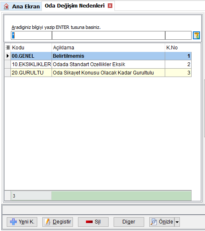205x231 pixels.
Task: Open the Diger menu button
Action: (129, 222)
